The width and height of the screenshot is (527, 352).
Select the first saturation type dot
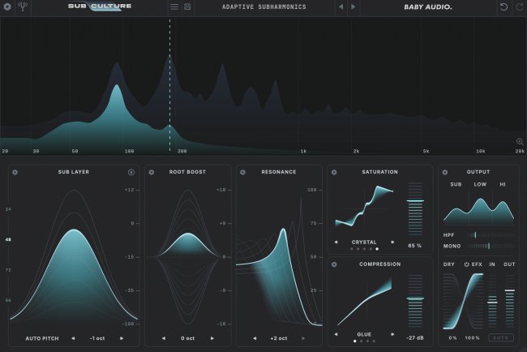click(352, 249)
